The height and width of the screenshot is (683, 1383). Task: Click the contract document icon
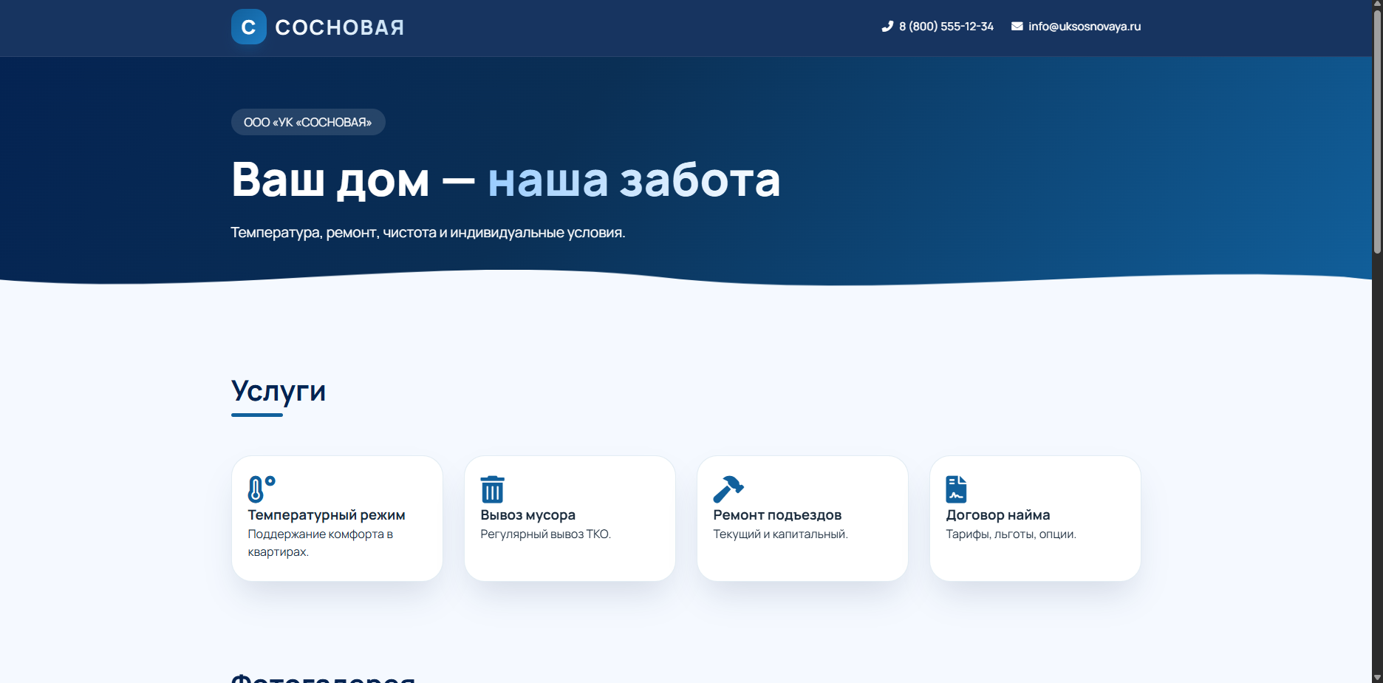pyautogui.click(x=956, y=489)
